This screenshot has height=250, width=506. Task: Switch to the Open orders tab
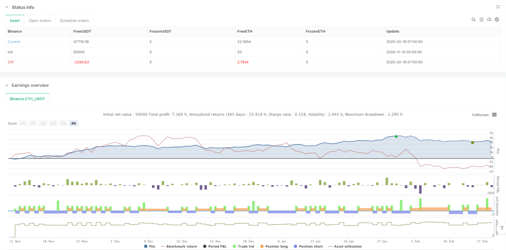pos(40,21)
